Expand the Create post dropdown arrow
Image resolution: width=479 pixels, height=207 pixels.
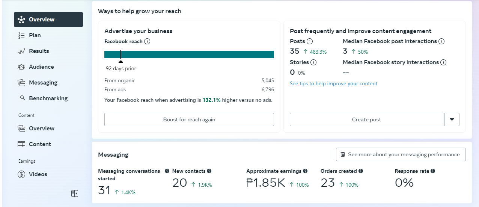point(452,119)
